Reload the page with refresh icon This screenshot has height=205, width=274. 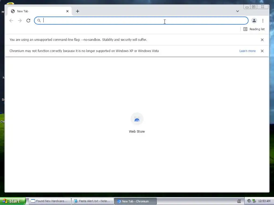tap(28, 21)
